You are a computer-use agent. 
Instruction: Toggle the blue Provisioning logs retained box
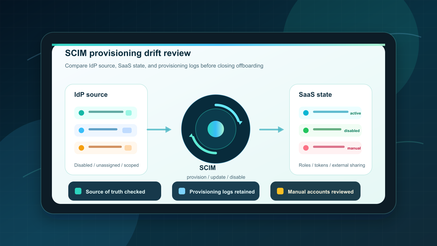[x=182, y=191]
